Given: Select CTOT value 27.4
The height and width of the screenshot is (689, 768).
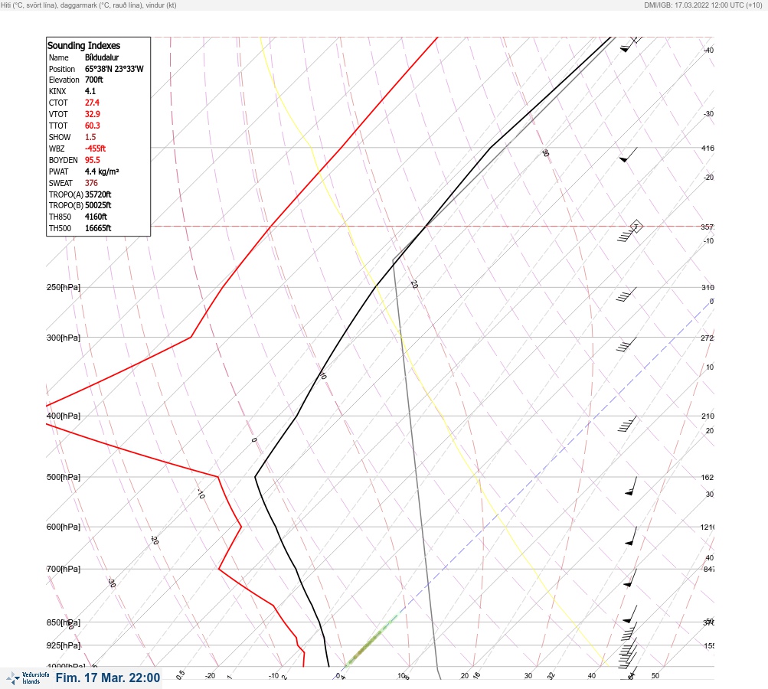Looking at the screenshot, I should click(92, 103).
